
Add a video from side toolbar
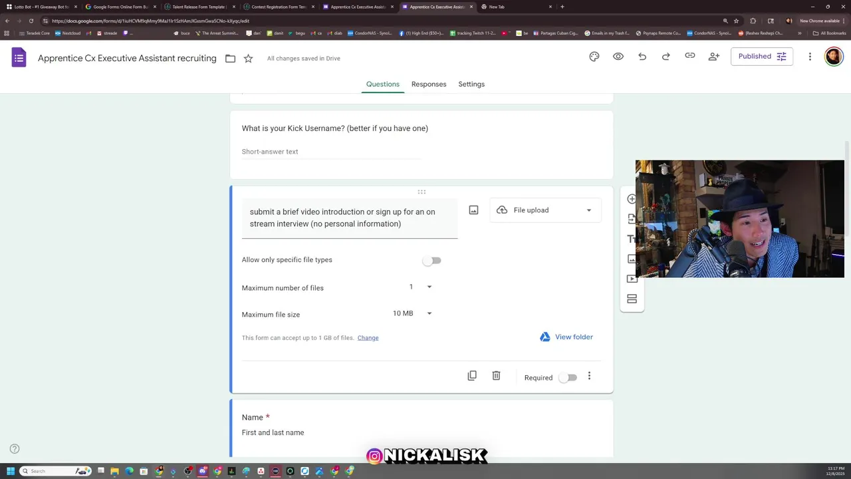[x=632, y=279]
